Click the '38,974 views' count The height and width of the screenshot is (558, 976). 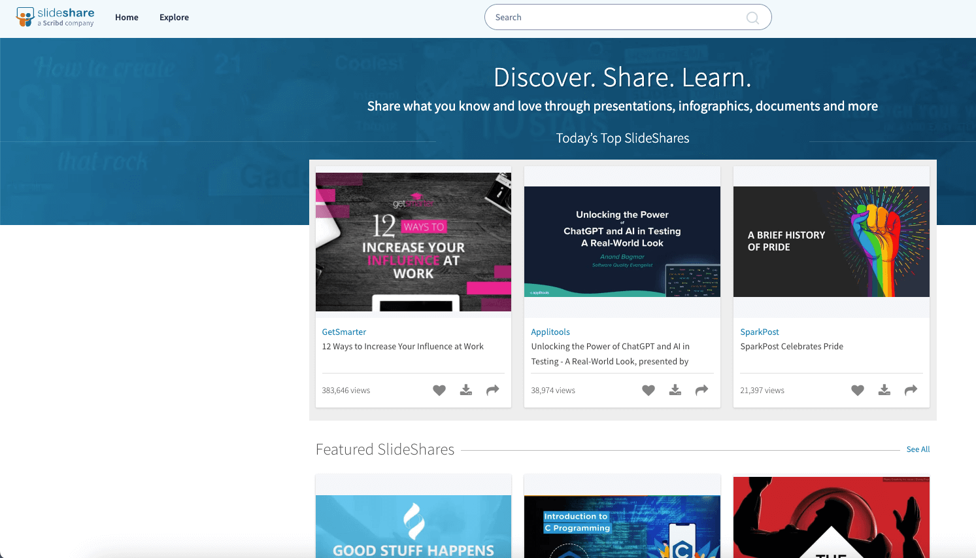(x=553, y=391)
